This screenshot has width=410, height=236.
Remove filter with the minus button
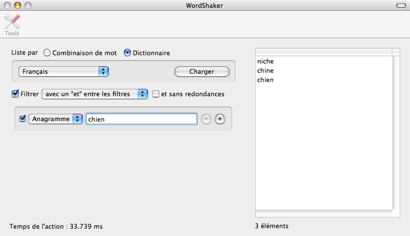(x=206, y=119)
